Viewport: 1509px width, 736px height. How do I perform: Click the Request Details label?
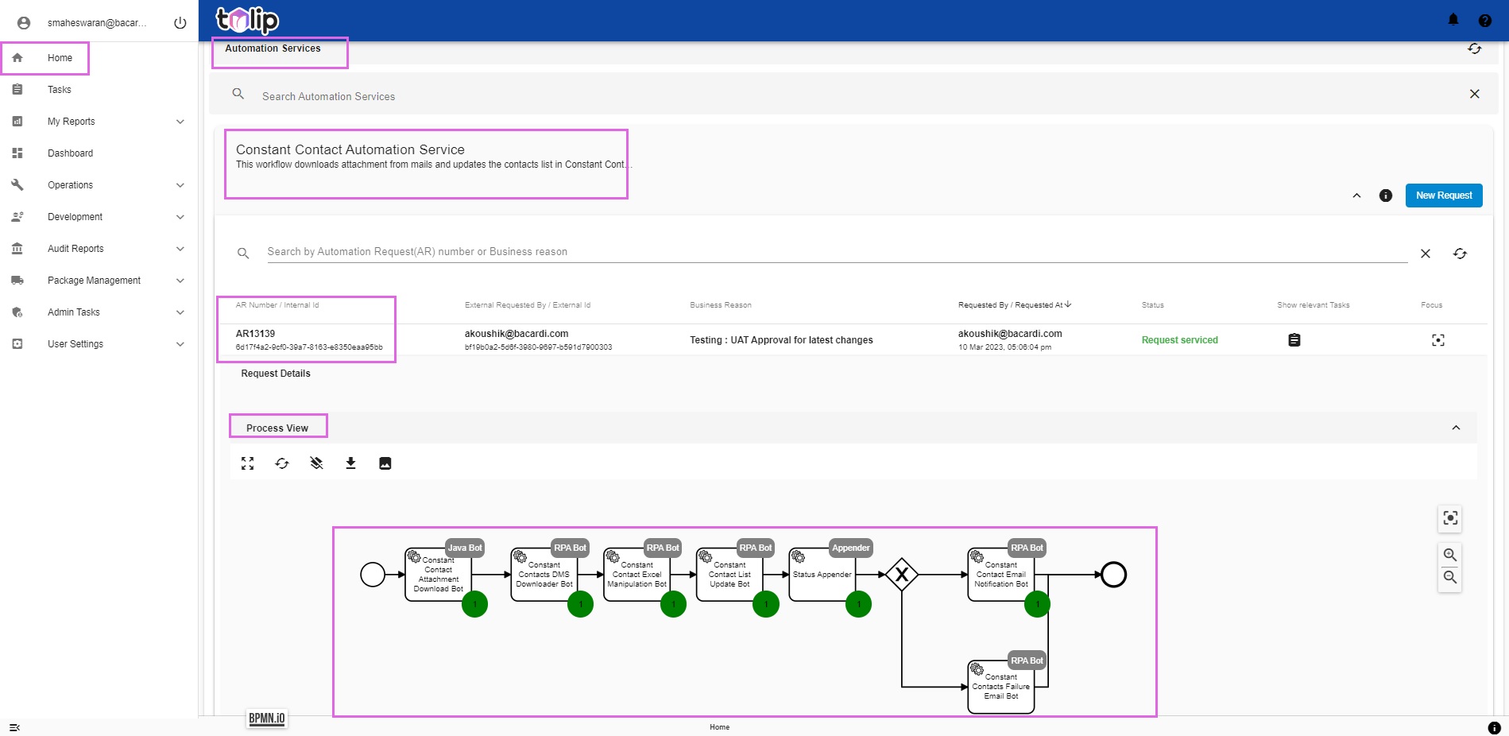tap(276, 374)
